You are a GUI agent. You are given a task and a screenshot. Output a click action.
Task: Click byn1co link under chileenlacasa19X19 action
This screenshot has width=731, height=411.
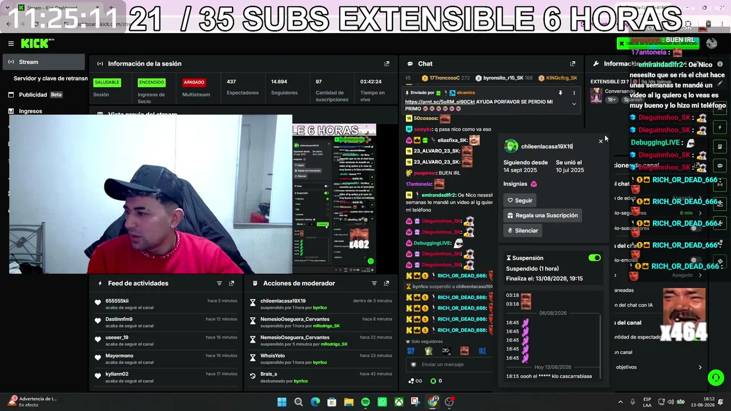(x=320, y=308)
